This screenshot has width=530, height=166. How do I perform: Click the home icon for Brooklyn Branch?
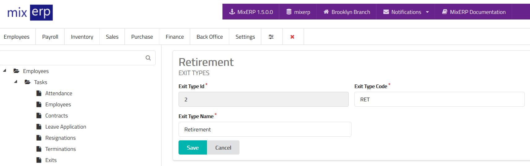click(x=326, y=12)
